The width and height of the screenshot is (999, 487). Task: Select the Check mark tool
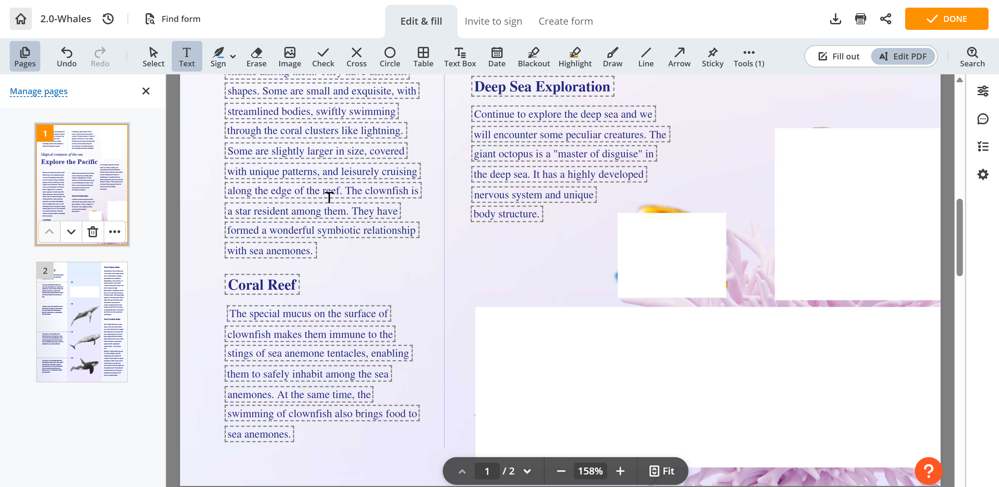coord(323,56)
